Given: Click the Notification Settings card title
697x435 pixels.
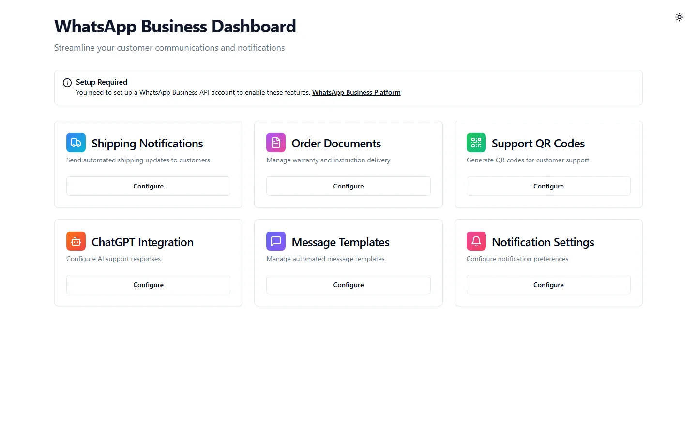Looking at the screenshot, I should click(543, 242).
